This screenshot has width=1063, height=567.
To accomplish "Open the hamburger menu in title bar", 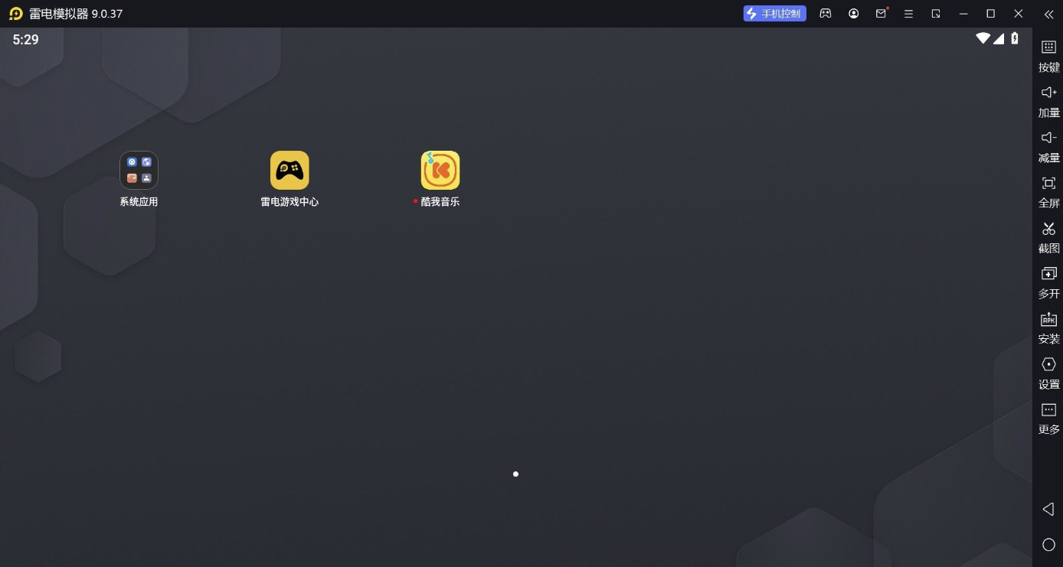I will pos(908,14).
